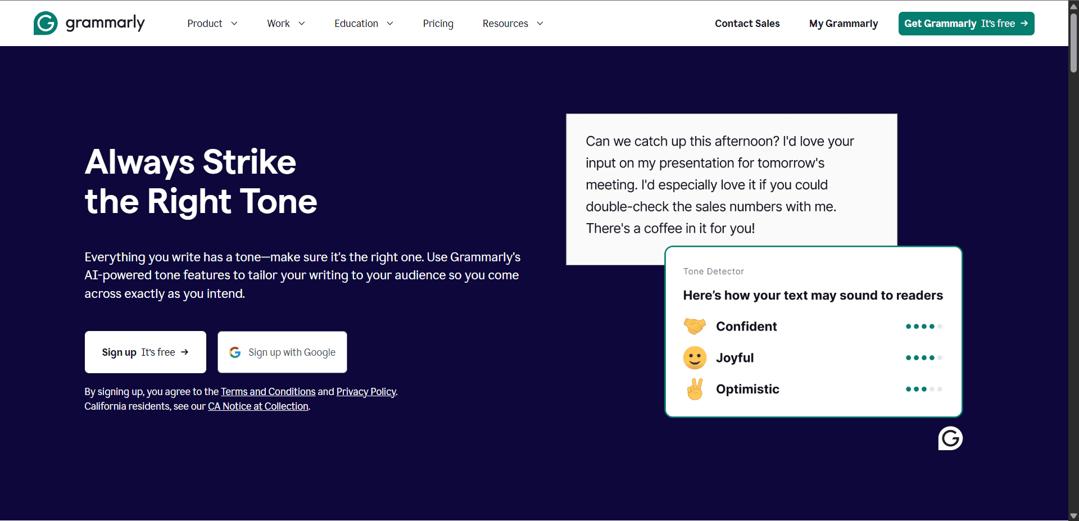Expand the Work dropdown chevron

click(x=302, y=24)
